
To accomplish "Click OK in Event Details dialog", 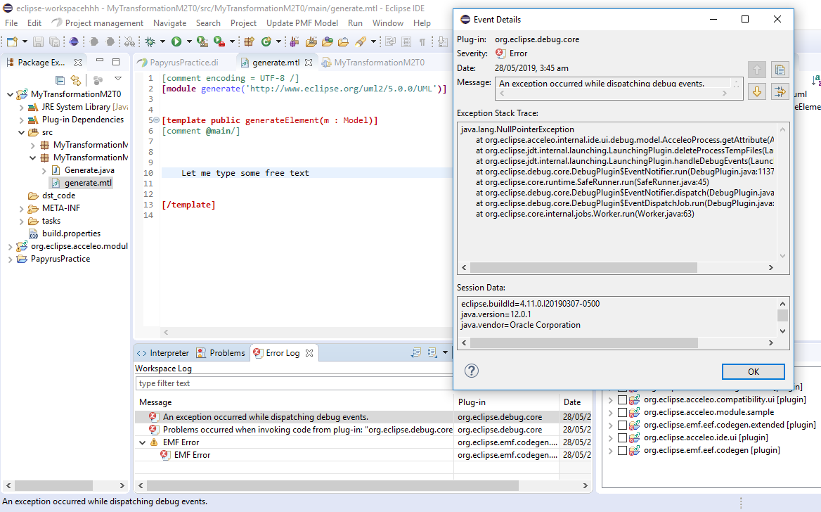I will (x=754, y=371).
